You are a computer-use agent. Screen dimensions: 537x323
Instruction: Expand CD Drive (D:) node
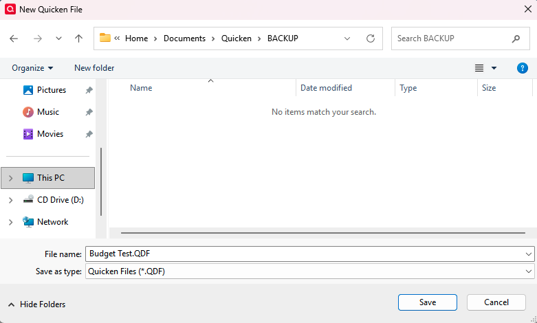pyautogui.click(x=10, y=200)
